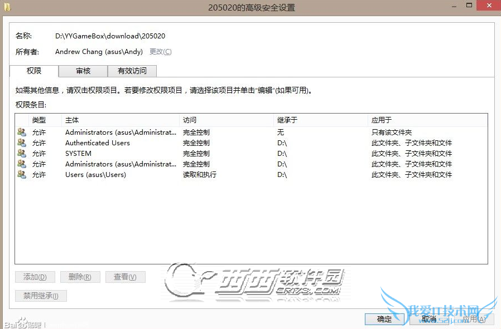501x329 pixels.
Task: Select the 只有该文件夹 cell
Action: (x=392, y=132)
